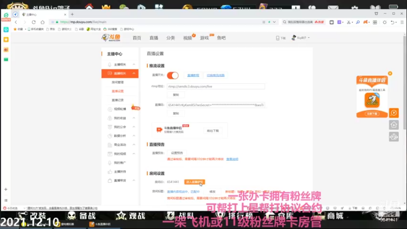Click the orange game controller extension icon
The width and height of the screenshot is (407, 229).
point(366,22)
